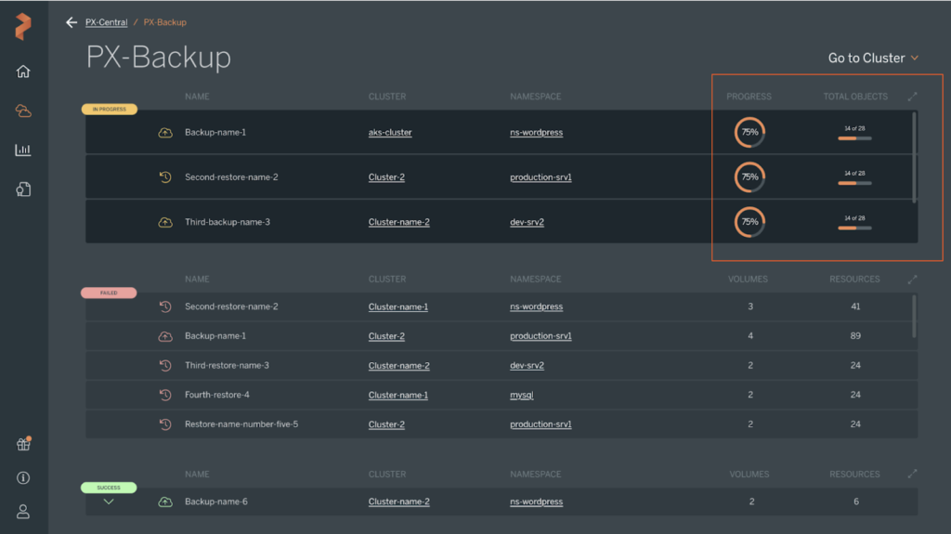Click cloud upload icon for Backup-name-6
951x534 pixels.
(x=165, y=501)
